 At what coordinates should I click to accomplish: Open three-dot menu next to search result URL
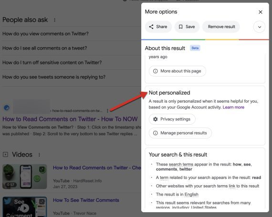[107, 110]
